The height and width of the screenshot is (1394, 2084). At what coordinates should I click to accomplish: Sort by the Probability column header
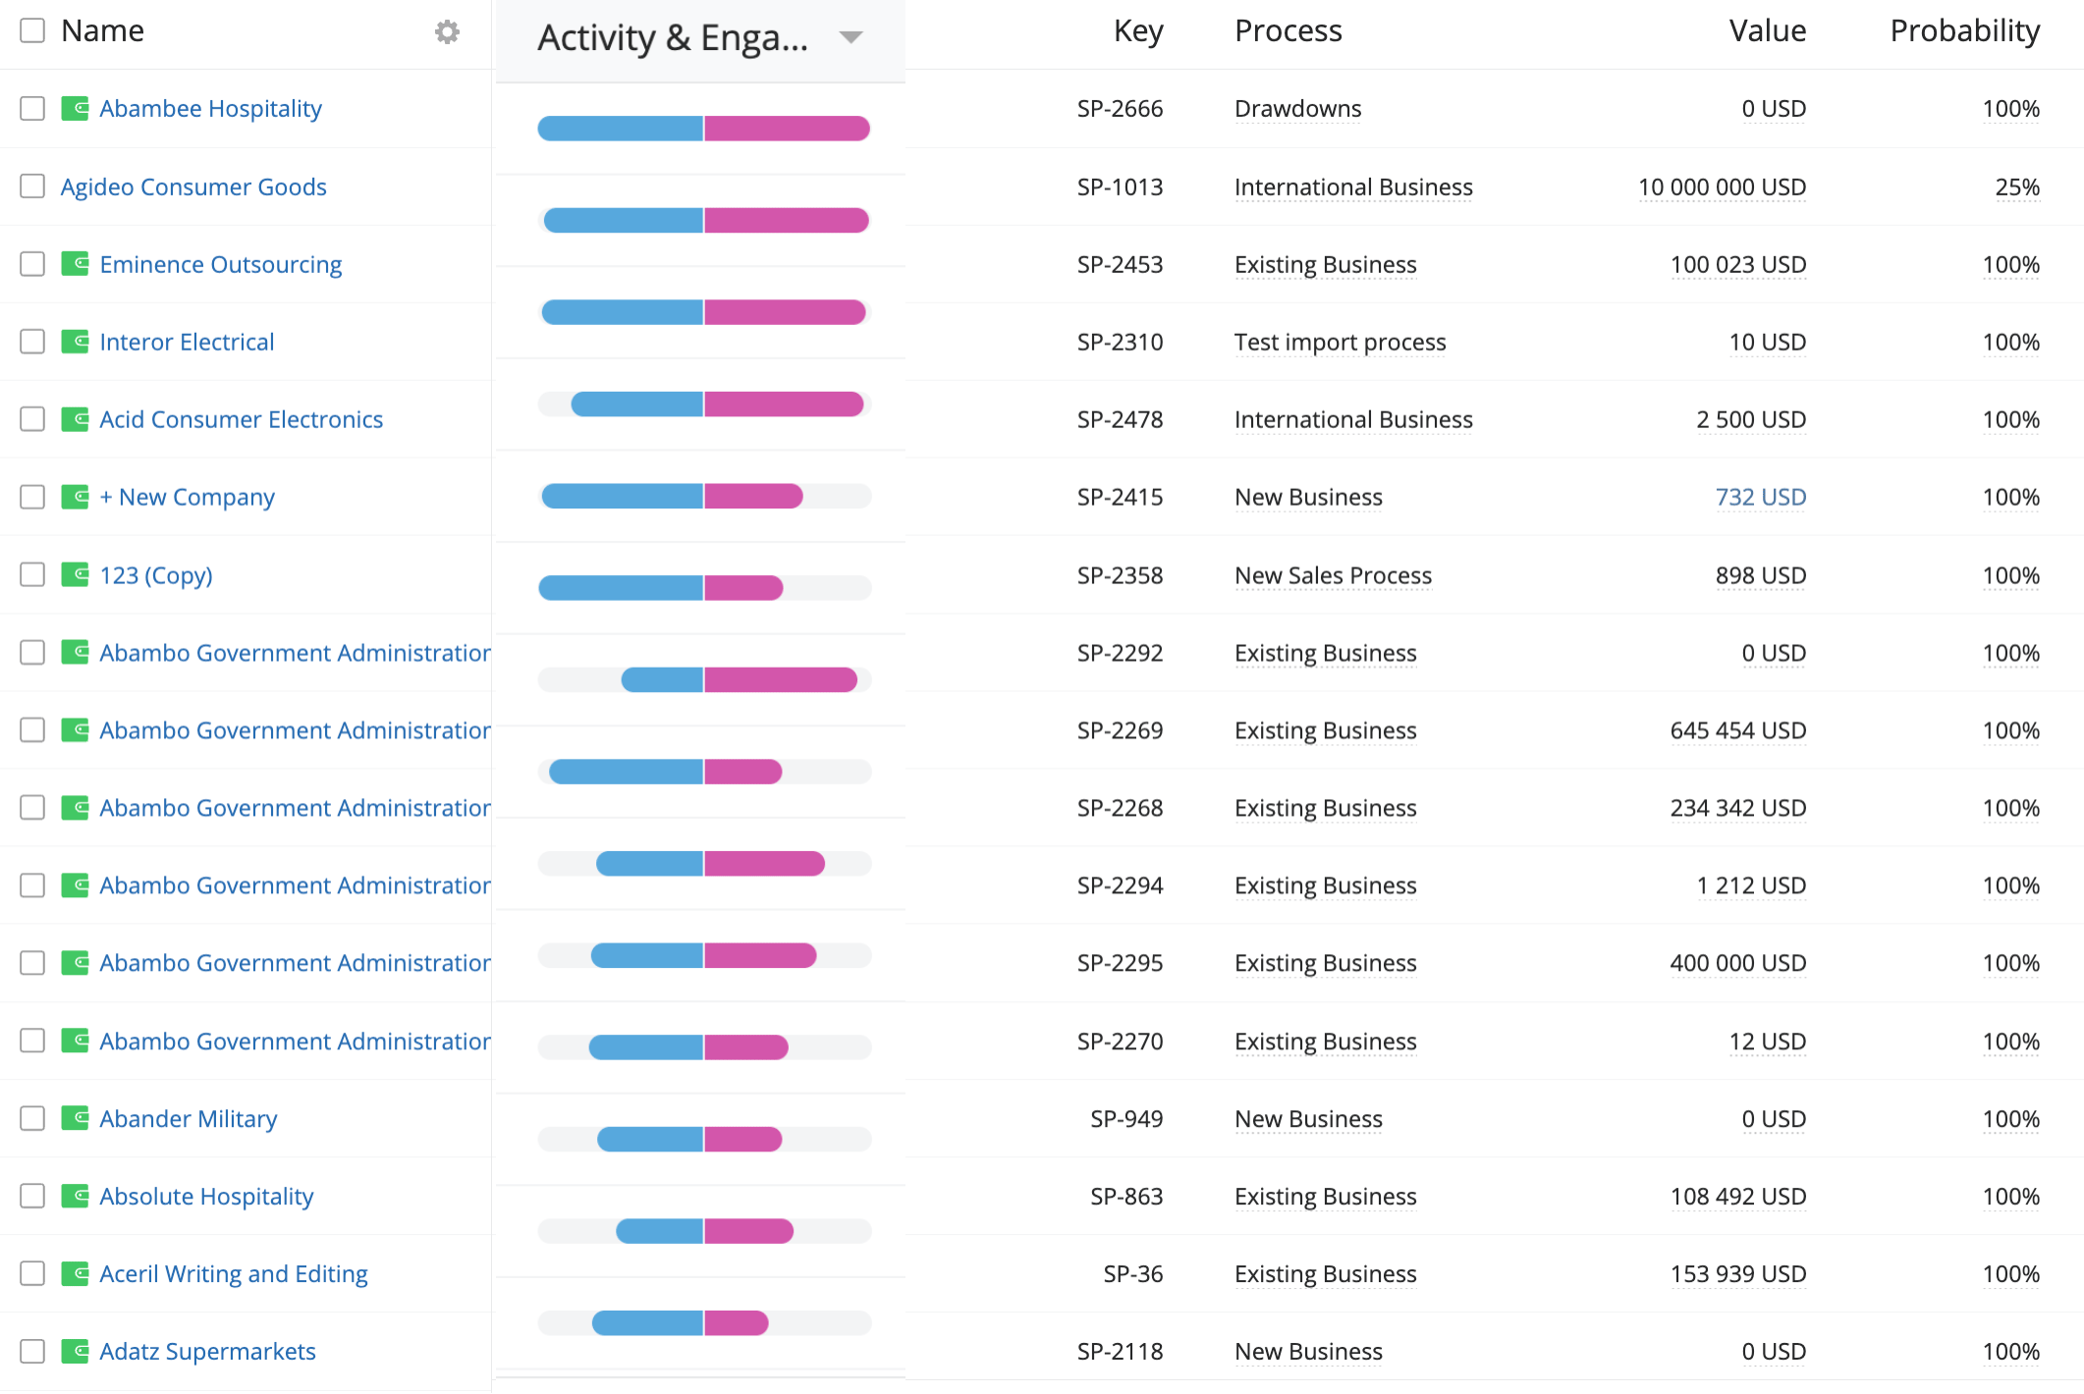coord(1964,30)
